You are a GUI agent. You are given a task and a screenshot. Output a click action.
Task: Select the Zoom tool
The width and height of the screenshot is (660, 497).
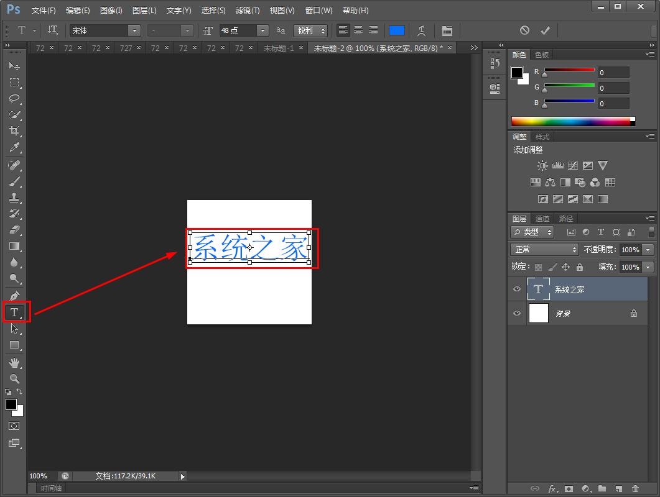point(14,378)
